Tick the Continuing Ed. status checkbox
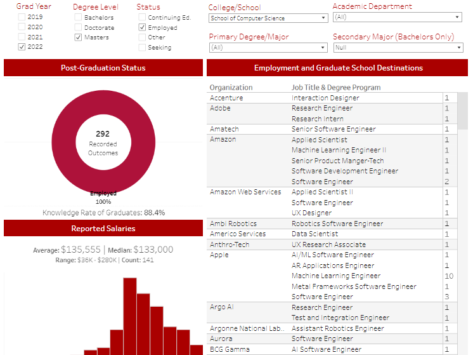Screen dimensions: 473x355 [142, 18]
